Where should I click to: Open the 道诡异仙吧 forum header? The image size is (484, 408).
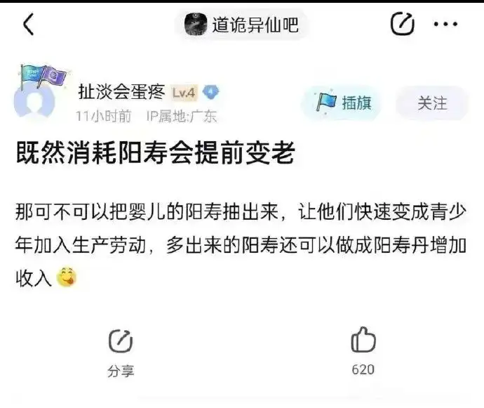[242, 25]
